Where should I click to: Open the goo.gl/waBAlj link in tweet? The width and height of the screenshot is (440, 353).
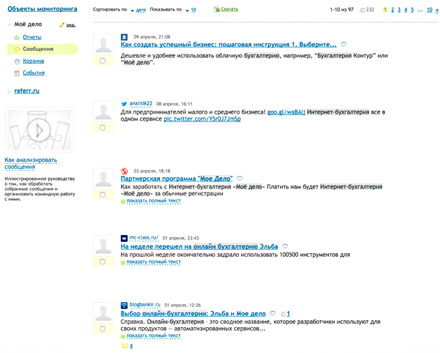(x=286, y=112)
